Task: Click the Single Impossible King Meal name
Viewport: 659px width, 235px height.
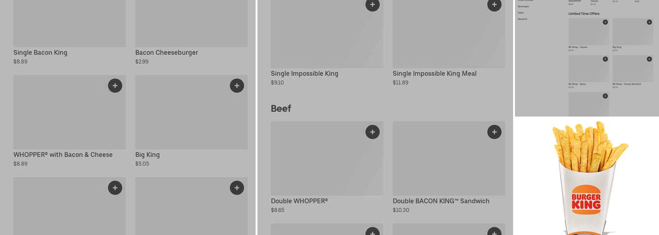Action: pyautogui.click(x=434, y=74)
